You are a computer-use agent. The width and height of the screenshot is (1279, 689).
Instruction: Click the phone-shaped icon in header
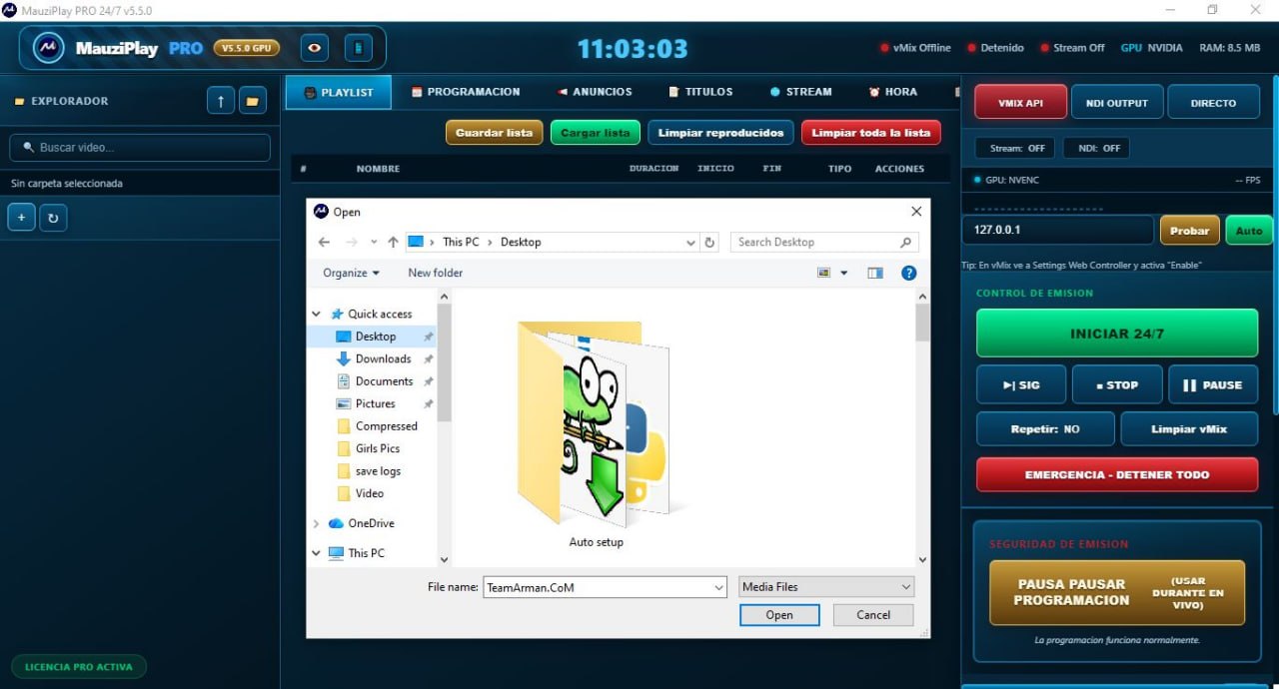pos(358,48)
